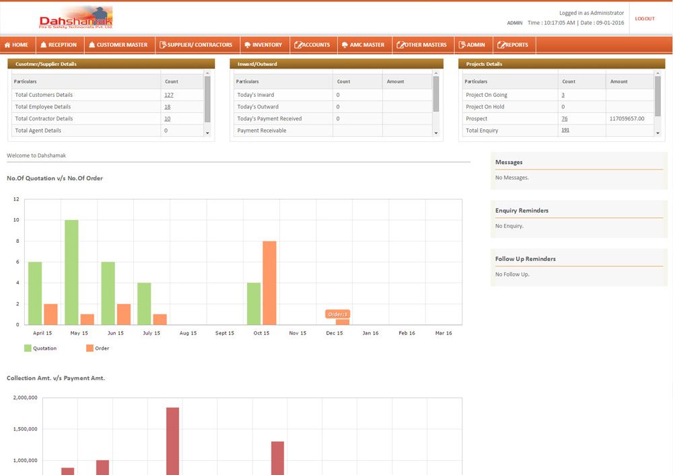
Task: Open the AMC MASTER menu
Action: 365,44
